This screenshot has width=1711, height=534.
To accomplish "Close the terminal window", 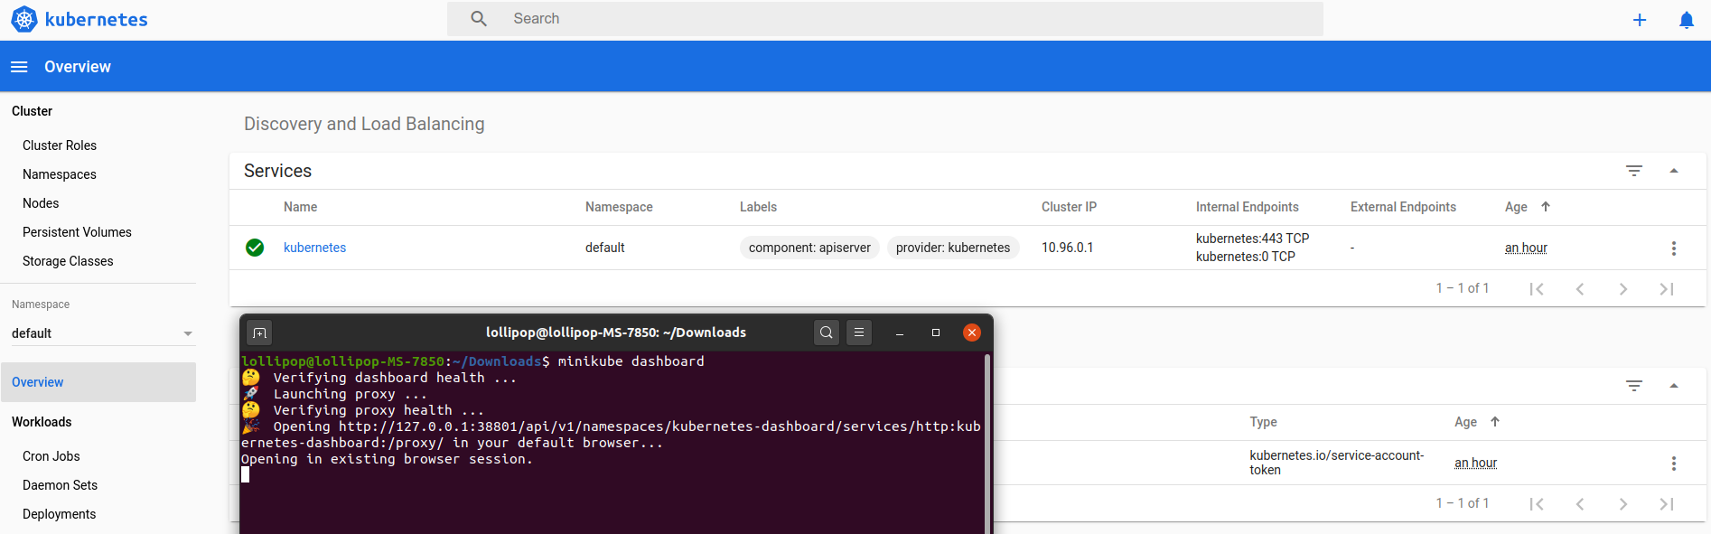I will click(x=972, y=333).
